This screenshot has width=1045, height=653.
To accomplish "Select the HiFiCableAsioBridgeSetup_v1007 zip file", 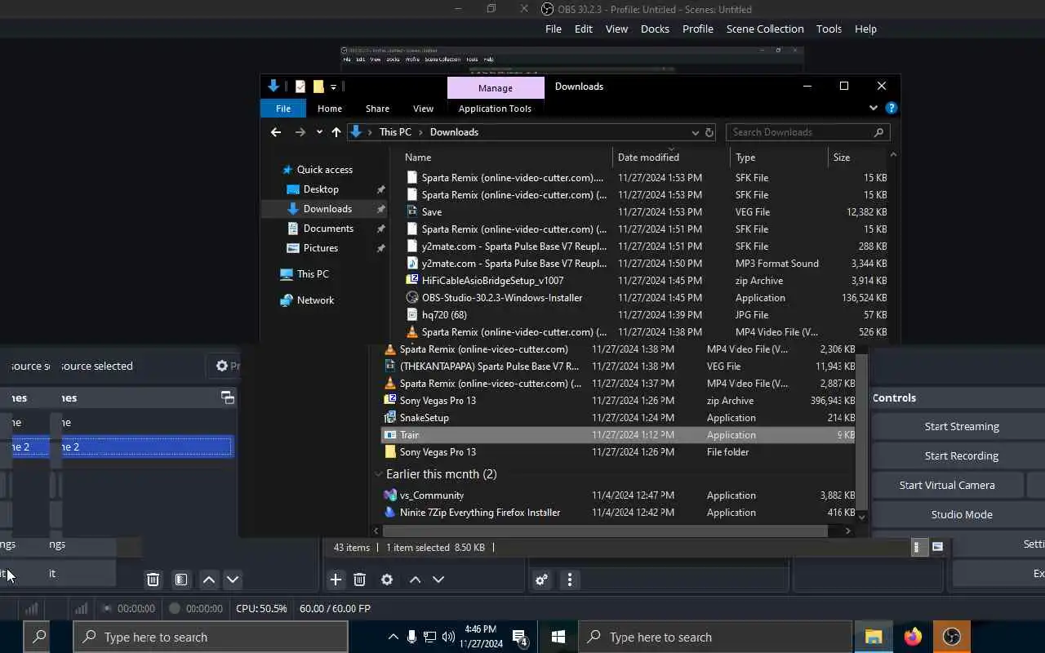I will pos(492,281).
